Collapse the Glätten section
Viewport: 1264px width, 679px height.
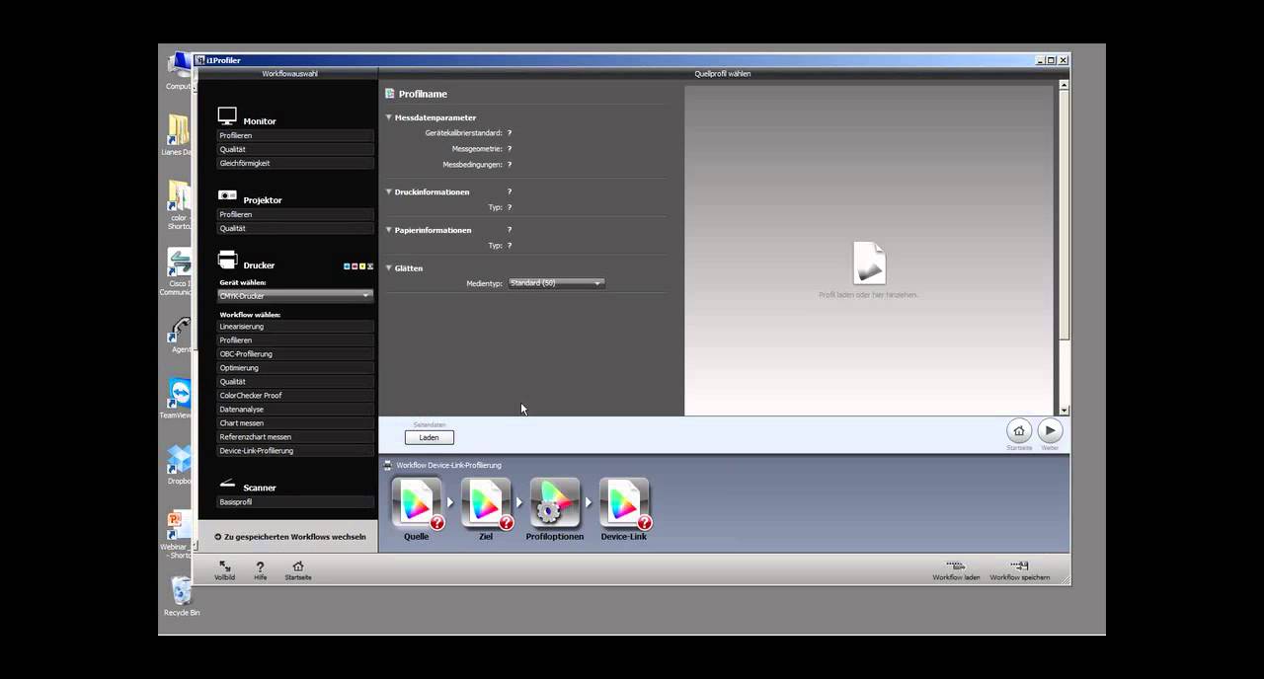[x=389, y=268]
